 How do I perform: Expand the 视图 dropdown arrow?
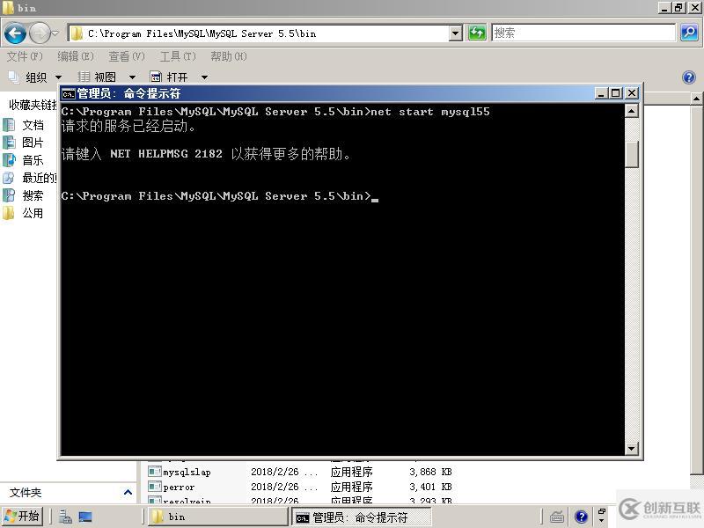click(x=132, y=77)
